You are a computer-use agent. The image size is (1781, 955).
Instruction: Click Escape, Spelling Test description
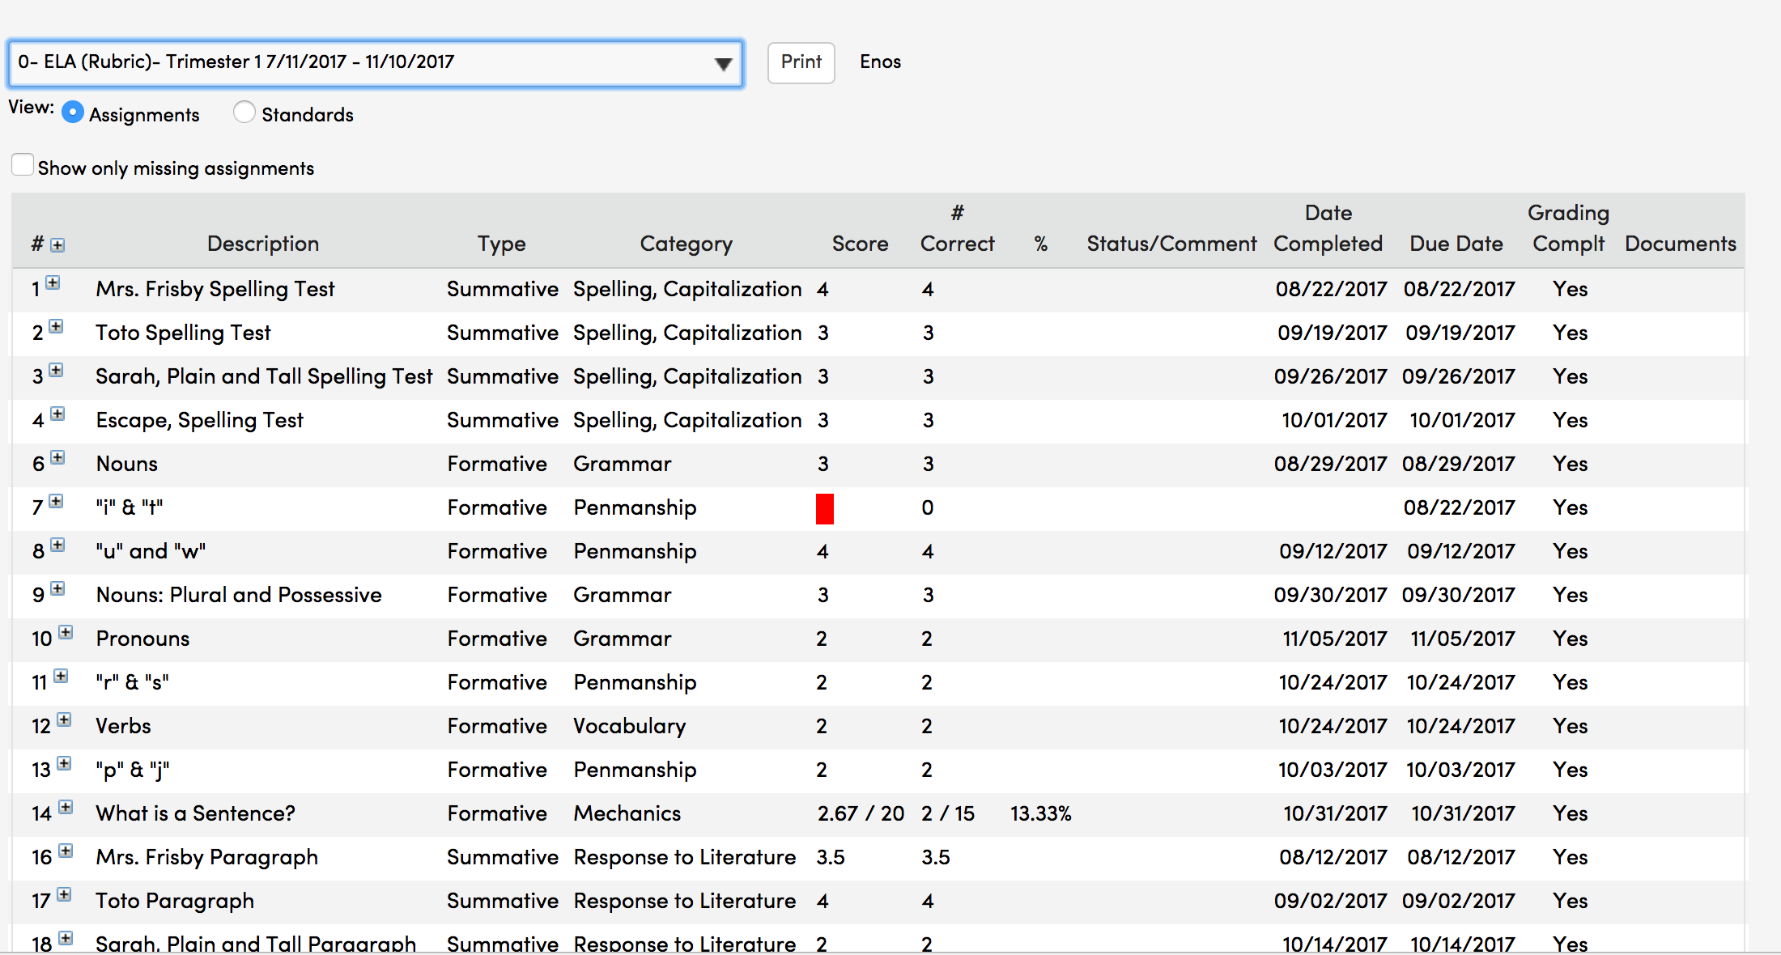click(x=200, y=420)
